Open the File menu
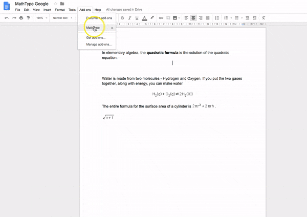This screenshot has height=217, width=307. coord(17,10)
